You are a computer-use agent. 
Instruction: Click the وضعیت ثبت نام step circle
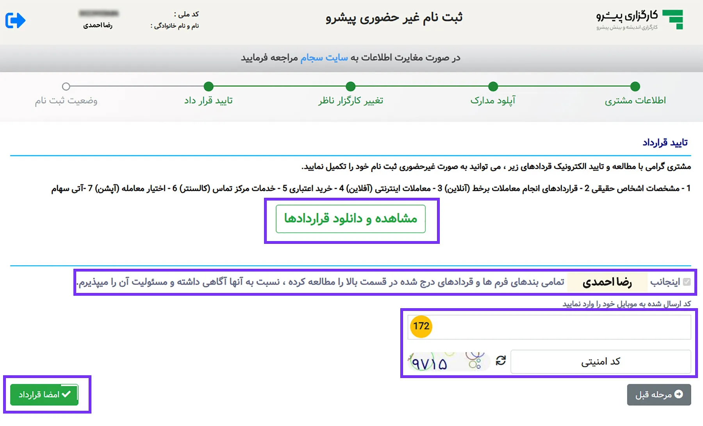tap(66, 86)
